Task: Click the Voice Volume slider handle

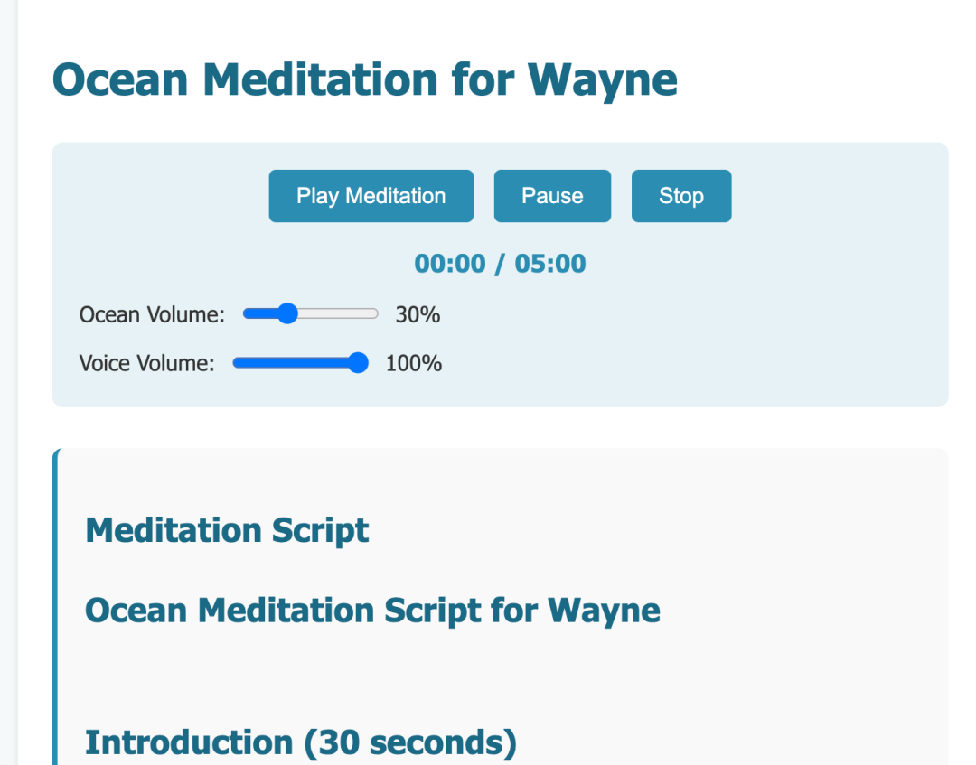Action: [x=358, y=363]
